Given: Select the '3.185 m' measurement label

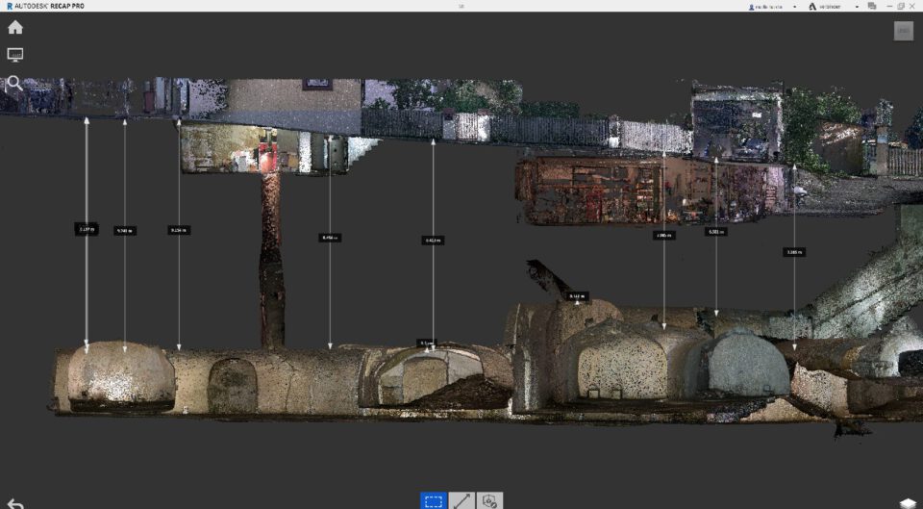Looking at the screenshot, I should [x=794, y=252].
